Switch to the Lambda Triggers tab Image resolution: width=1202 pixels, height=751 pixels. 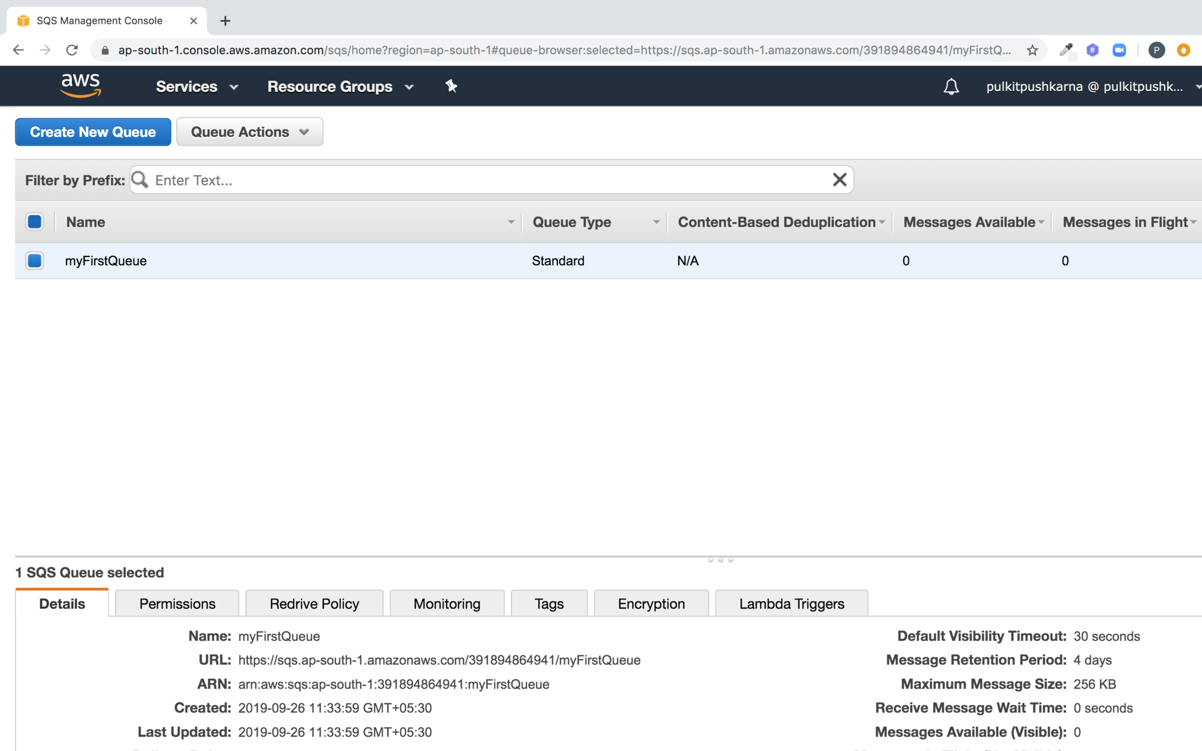click(791, 604)
